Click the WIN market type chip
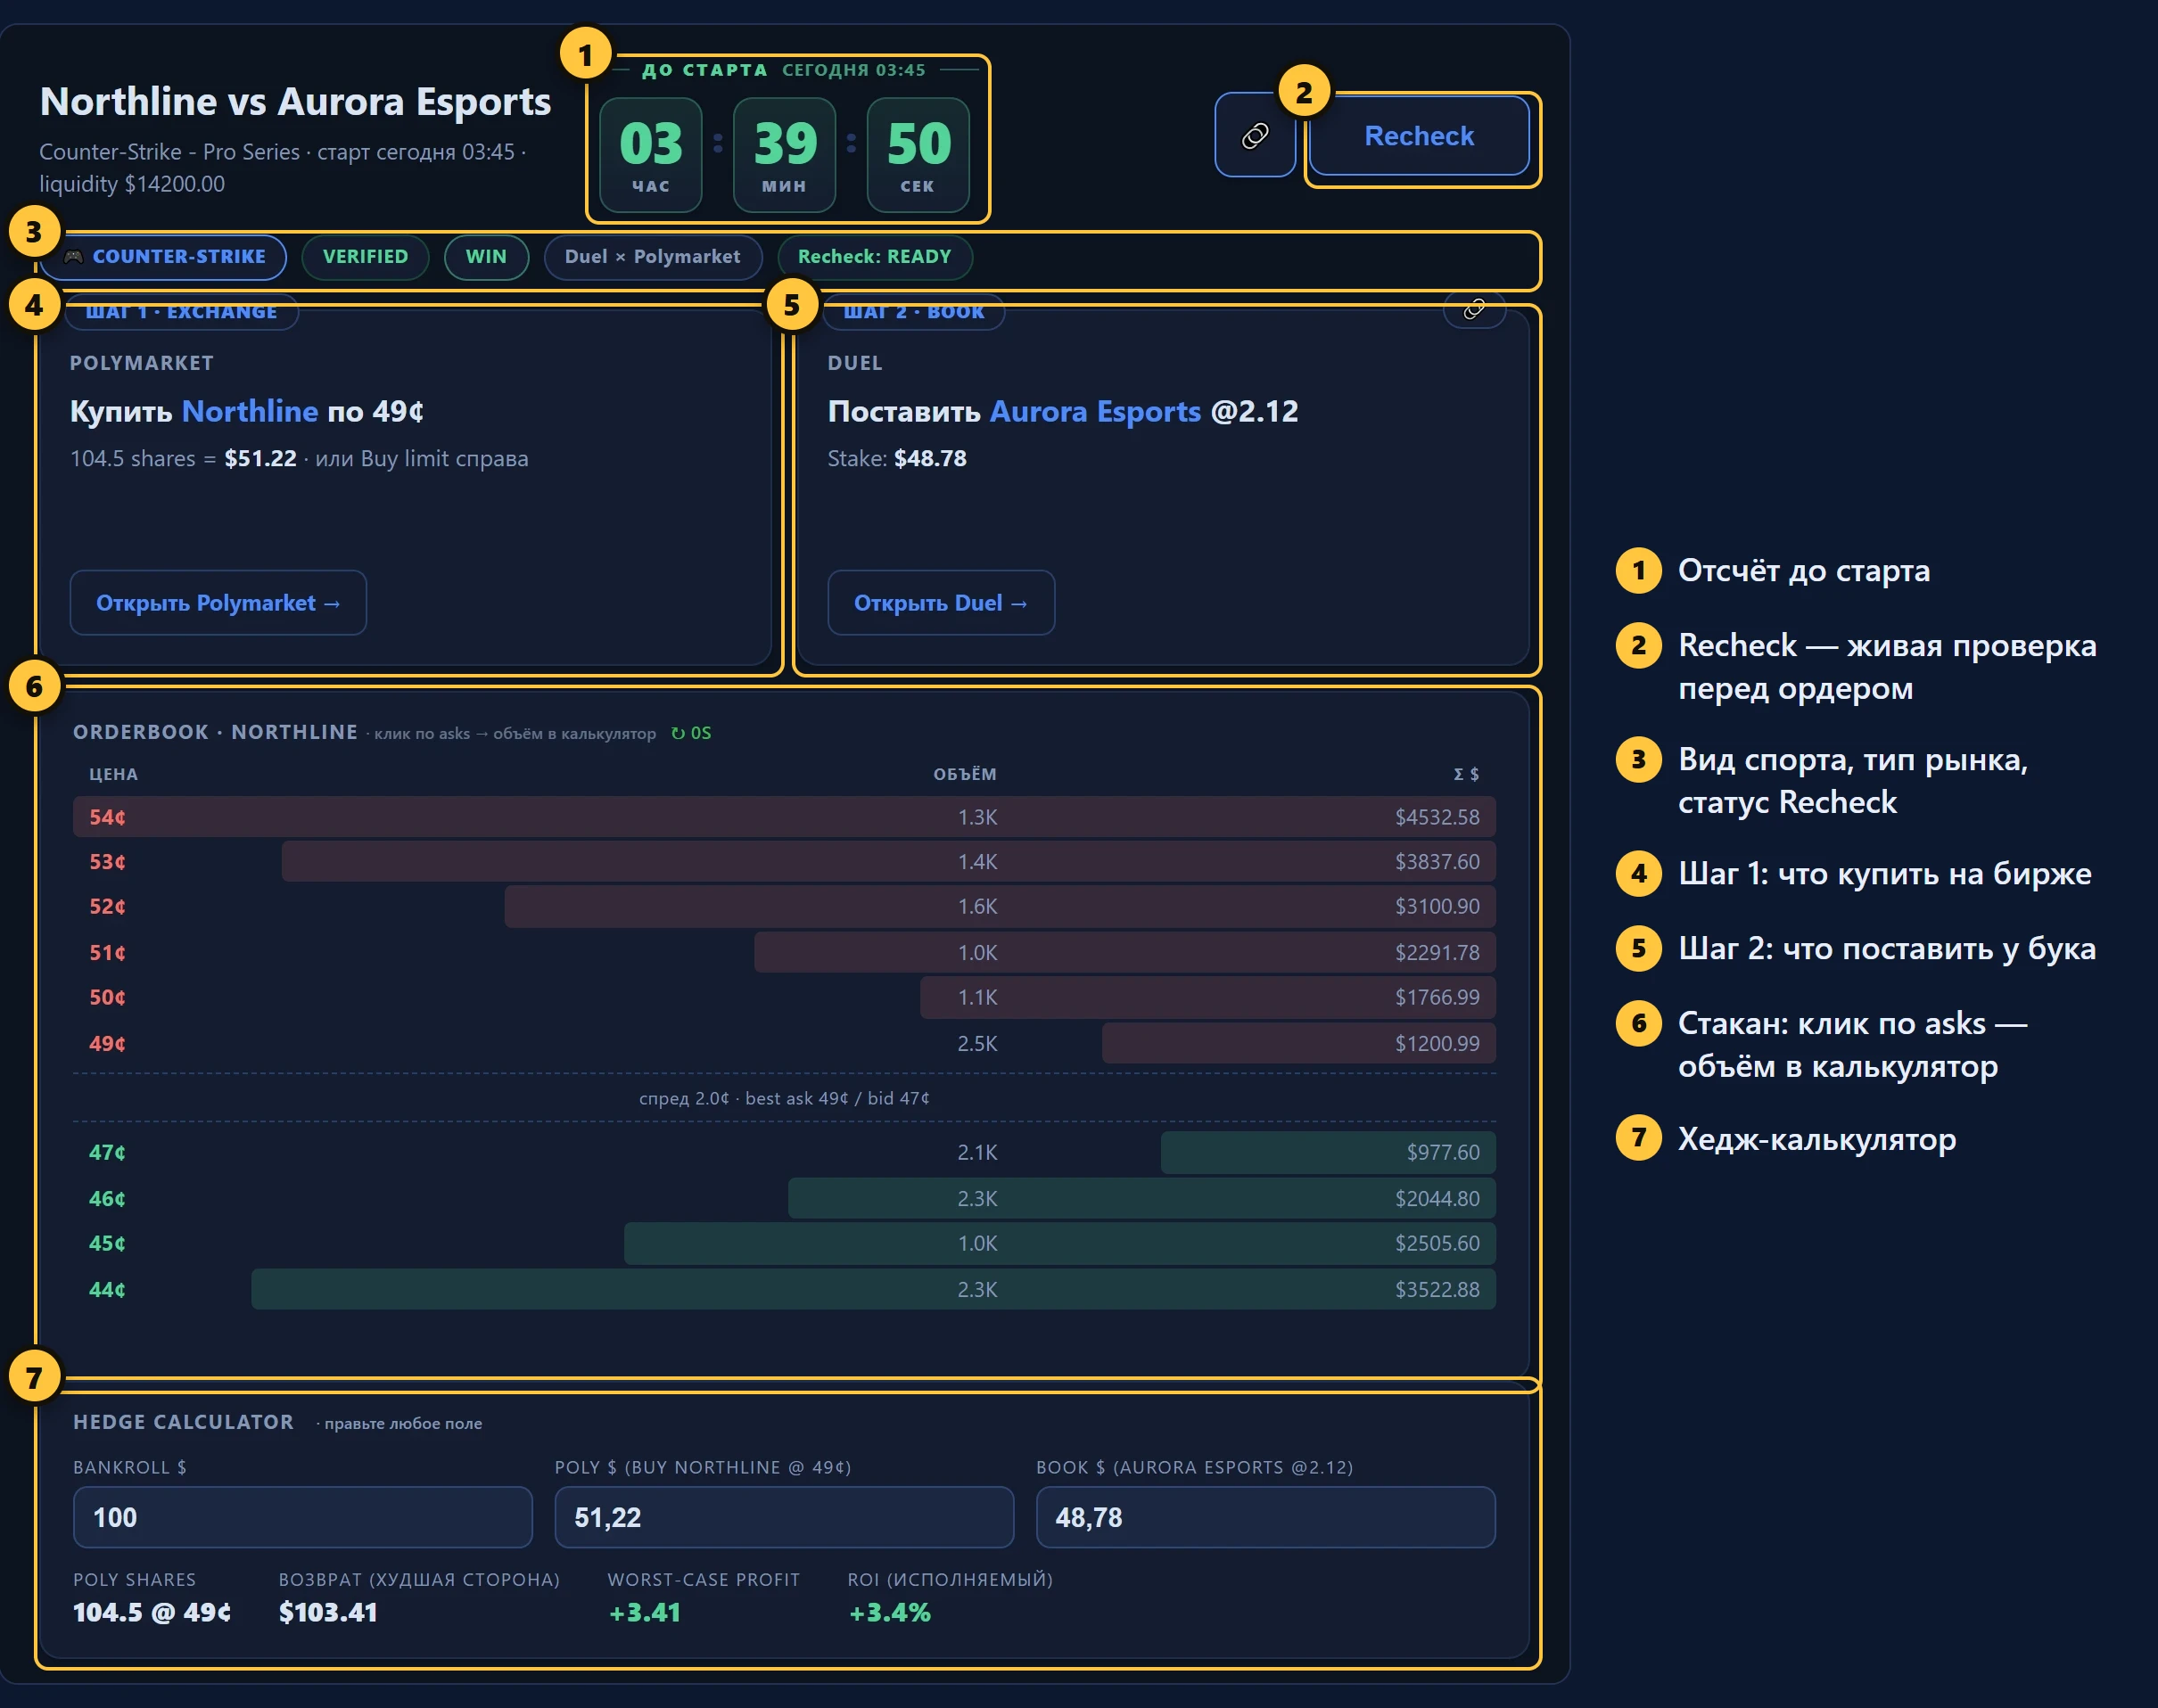The height and width of the screenshot is (1708, 2158). tap(486, 257)
